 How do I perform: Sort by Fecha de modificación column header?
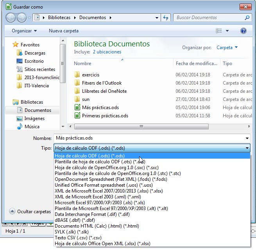tap(197, 63)
